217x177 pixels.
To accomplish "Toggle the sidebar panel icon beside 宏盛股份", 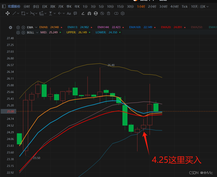I will [x=4, y=6].
